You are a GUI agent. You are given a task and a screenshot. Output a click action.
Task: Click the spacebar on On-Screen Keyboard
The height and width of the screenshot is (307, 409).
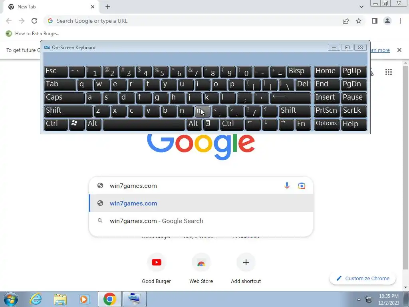click(x=144, y=124)
